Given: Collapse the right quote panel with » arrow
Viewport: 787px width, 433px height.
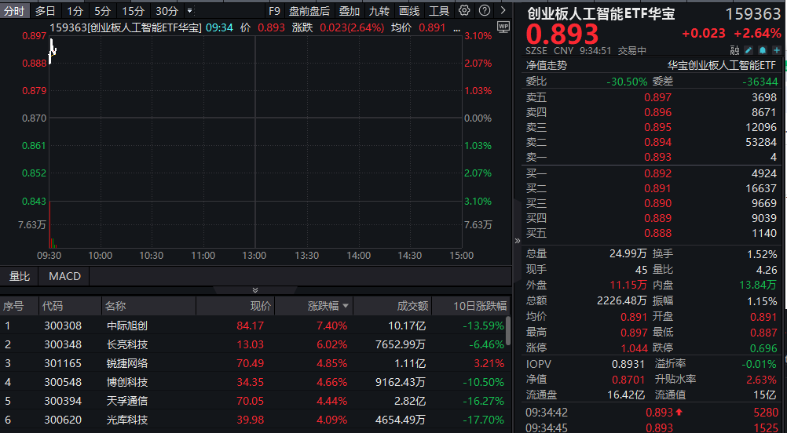Looking at the screenshot, I should 517,241.
